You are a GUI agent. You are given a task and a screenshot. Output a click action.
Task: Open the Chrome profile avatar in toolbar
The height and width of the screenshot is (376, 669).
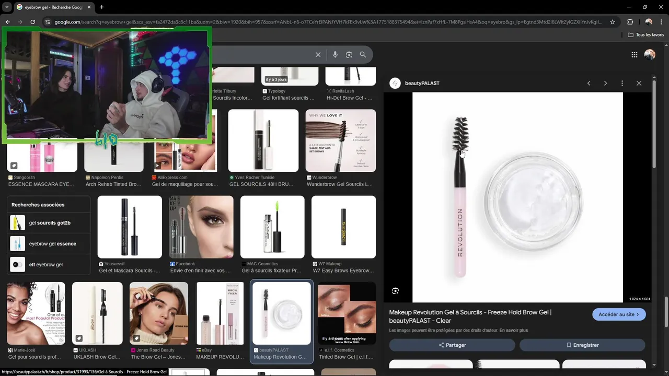[649, 22]
